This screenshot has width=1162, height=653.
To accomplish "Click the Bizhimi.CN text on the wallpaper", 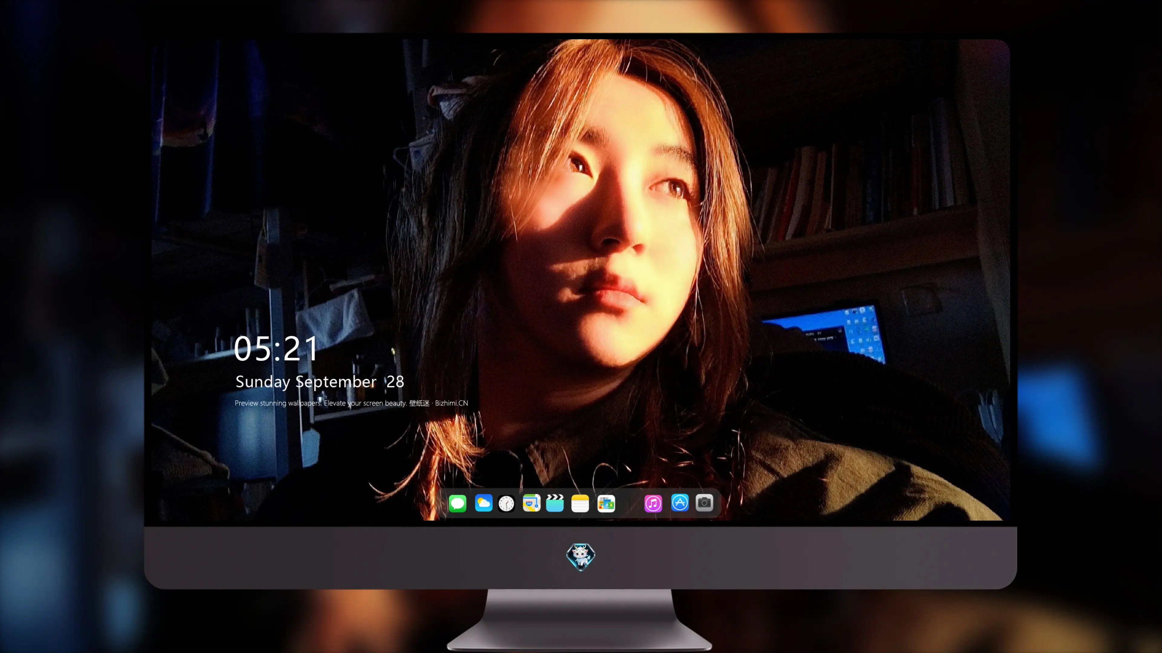I will tap(451, 403).
